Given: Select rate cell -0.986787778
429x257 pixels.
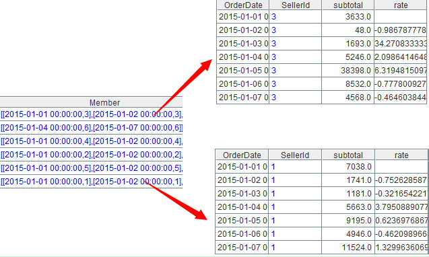Looking at the screenshot, I should click(400, 30).
